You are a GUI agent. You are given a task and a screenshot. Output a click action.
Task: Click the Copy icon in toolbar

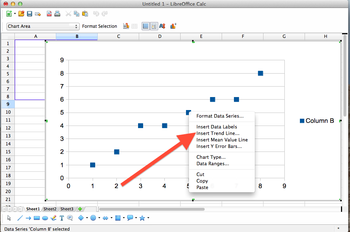[76, 14]
